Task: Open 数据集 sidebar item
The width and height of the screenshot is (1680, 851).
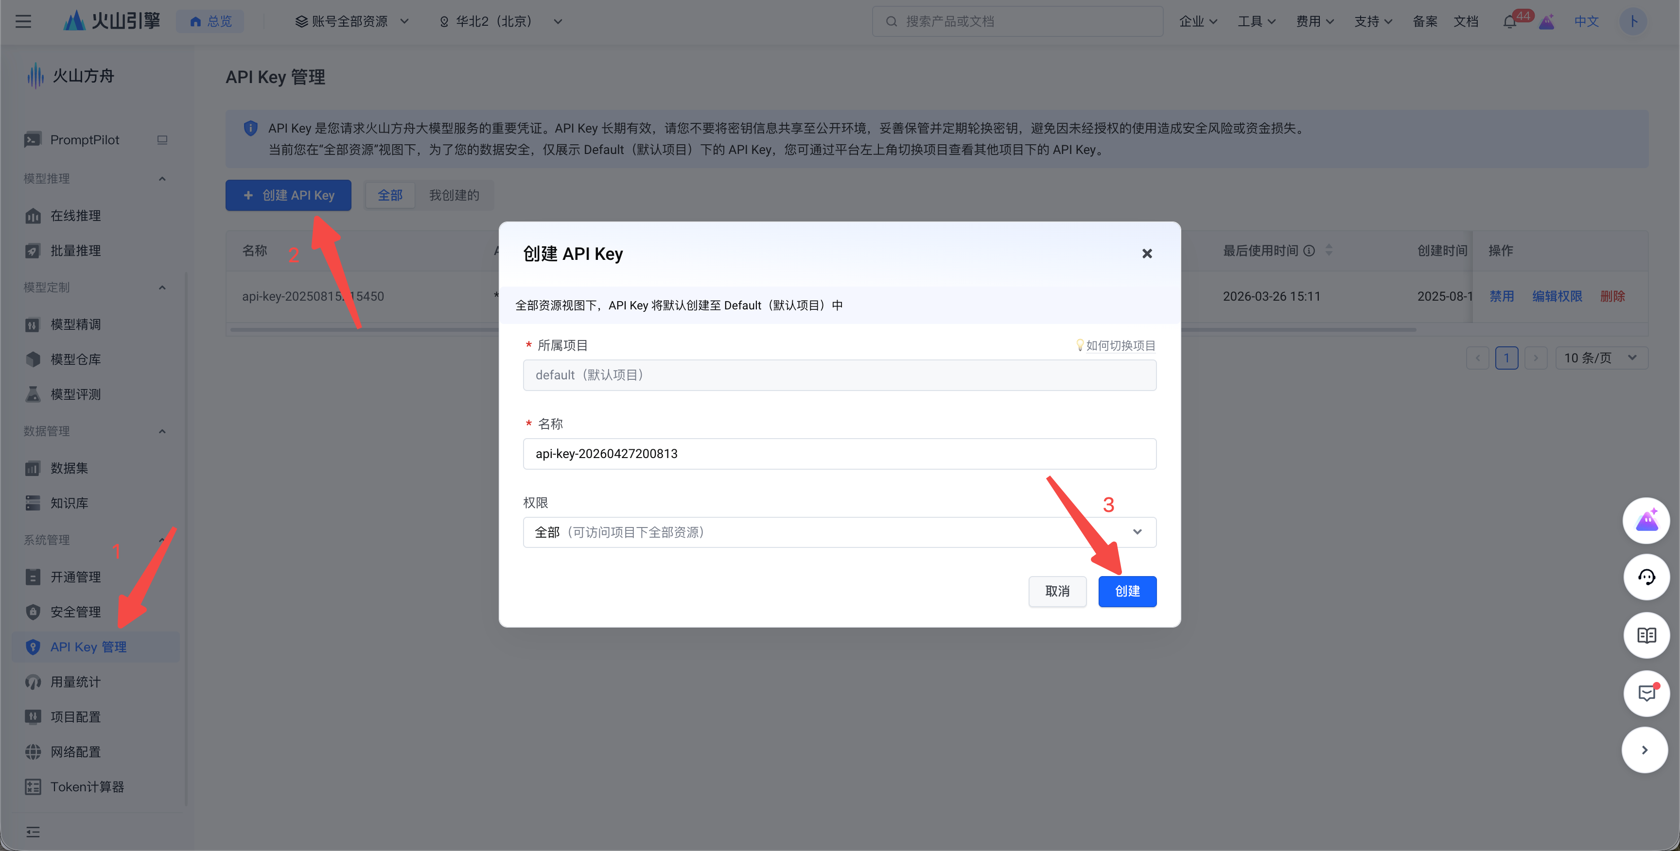Action: coord(69,469)
